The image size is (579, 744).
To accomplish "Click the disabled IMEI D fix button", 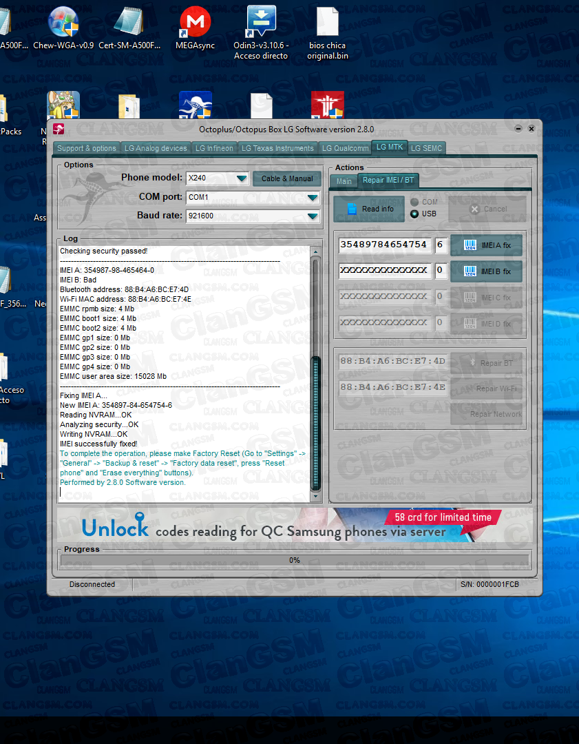I will pyautogui.click(x=486, y=324).
